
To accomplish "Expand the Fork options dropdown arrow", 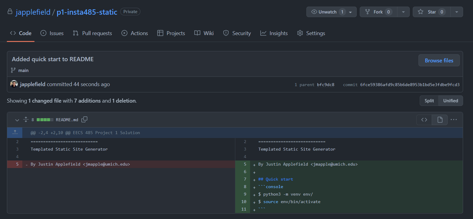I will tap(403, 12).
